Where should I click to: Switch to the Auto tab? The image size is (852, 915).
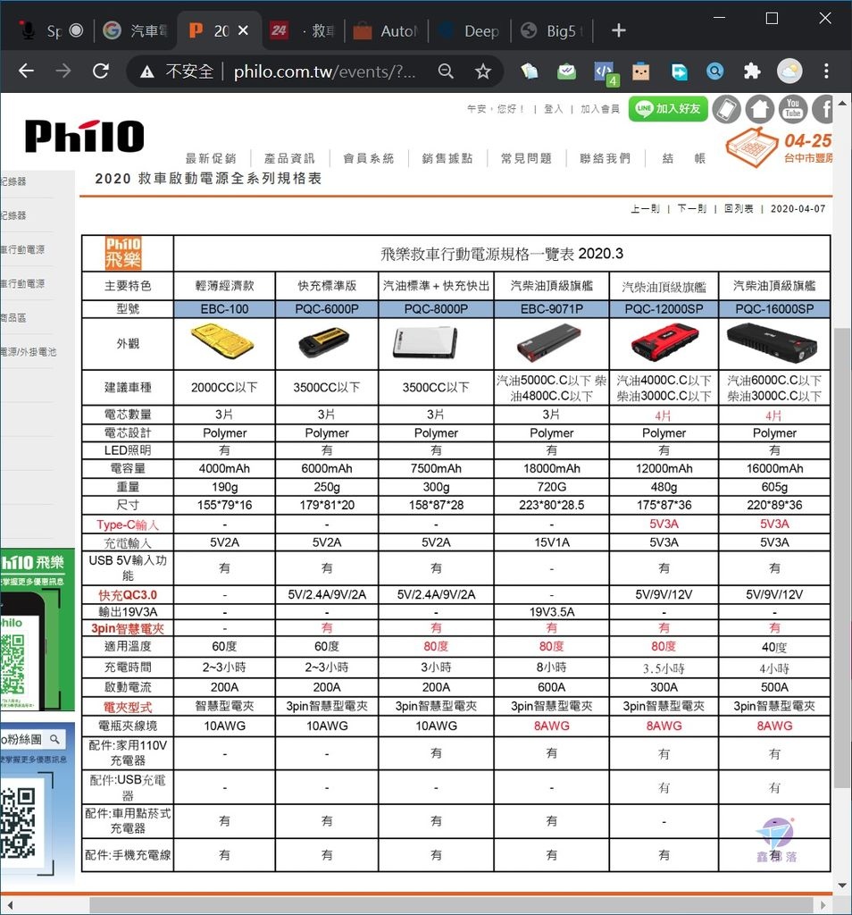click(x=386, y=30)
